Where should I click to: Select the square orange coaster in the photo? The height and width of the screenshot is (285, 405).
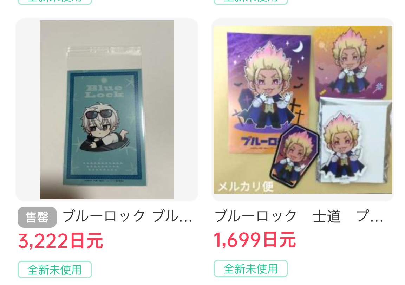[x=351, y=63]
